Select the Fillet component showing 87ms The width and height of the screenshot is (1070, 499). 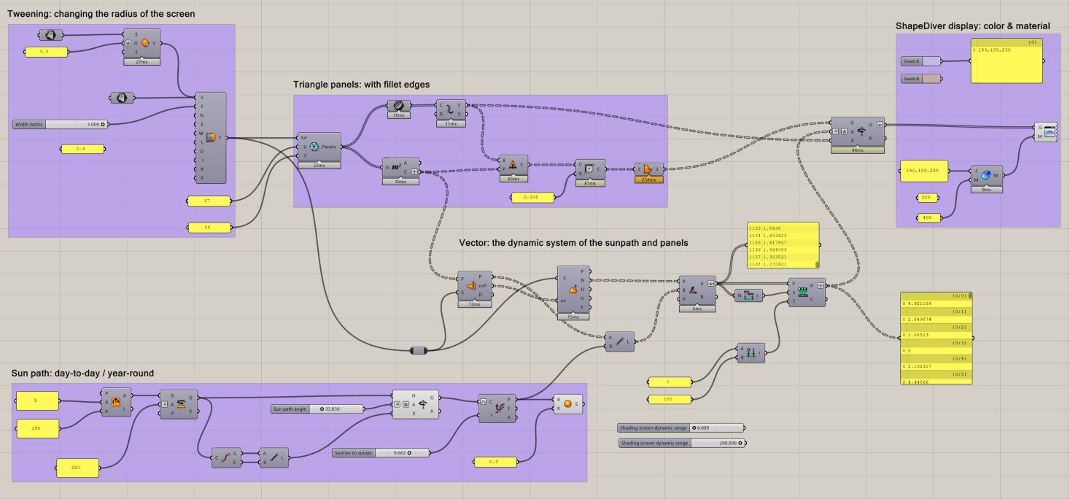tap(589, 169)
